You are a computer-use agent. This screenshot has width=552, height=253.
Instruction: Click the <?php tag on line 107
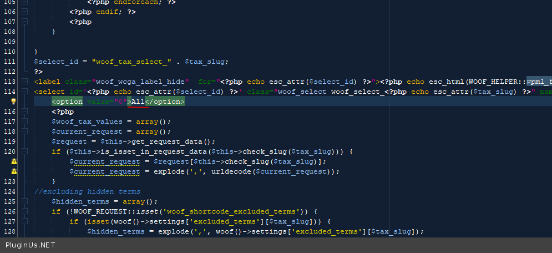point(80,22)
